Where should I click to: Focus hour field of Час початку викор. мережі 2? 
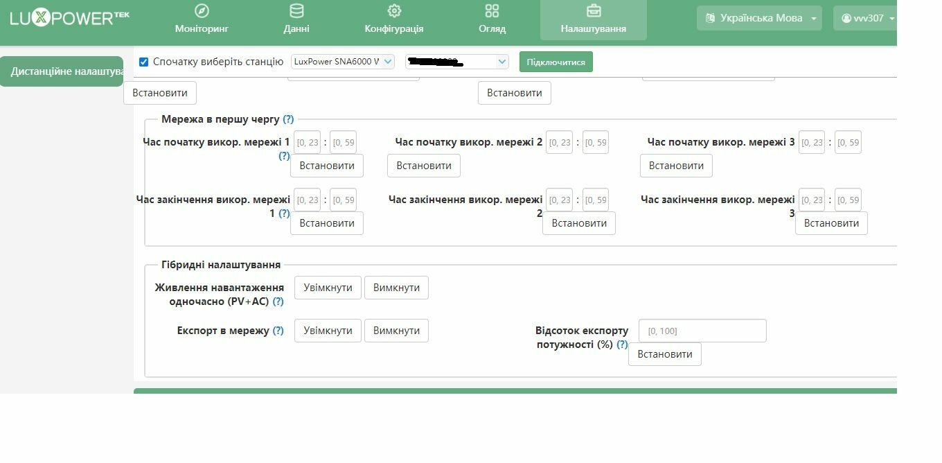point(560,142)
